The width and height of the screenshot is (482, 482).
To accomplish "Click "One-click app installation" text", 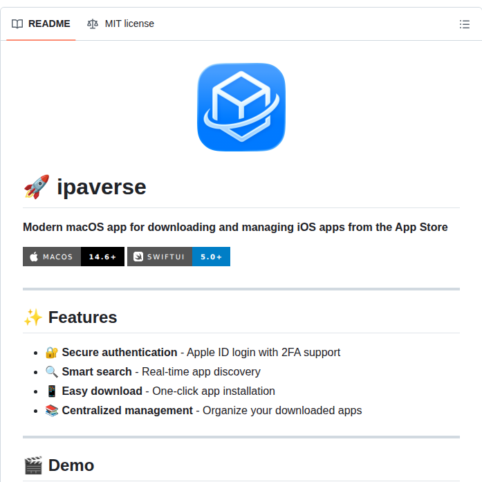I will click(x=214, y=391).
